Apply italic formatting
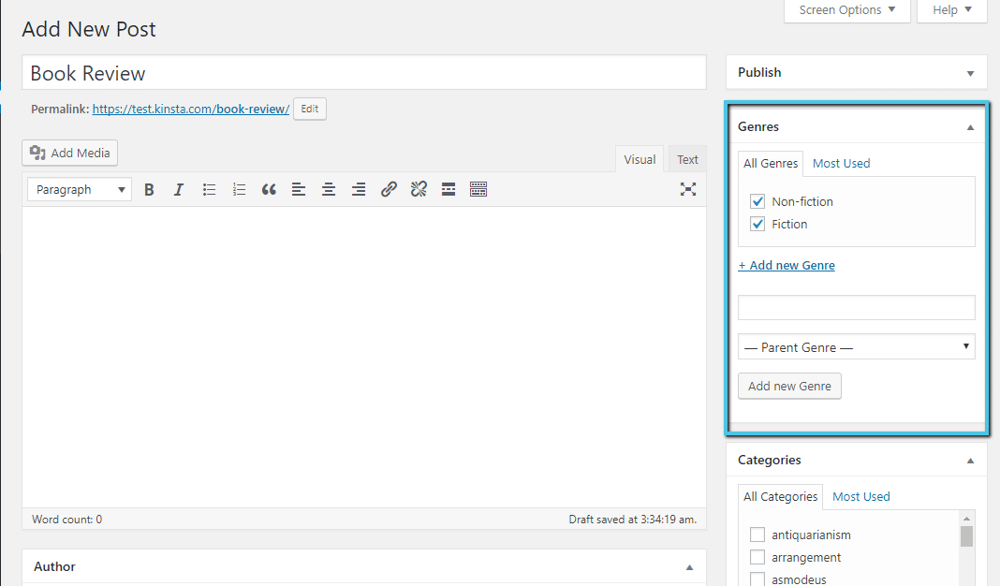This screenshot has height=586, width=1000. pyautogui.click(x=178, y=188)
